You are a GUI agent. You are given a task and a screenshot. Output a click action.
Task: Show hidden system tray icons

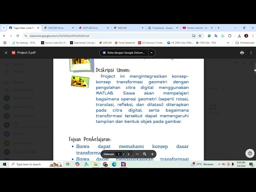click(x=219, y=164)
